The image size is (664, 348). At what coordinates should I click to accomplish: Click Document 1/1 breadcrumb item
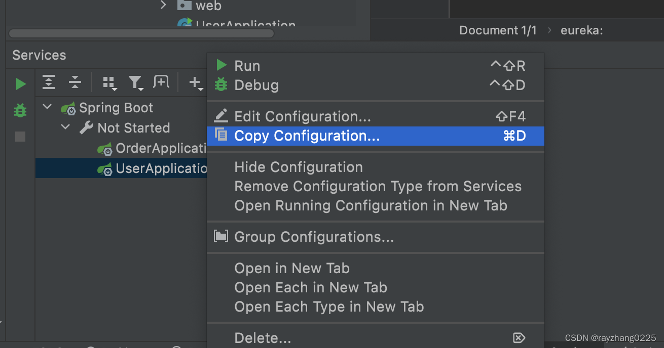498,30
